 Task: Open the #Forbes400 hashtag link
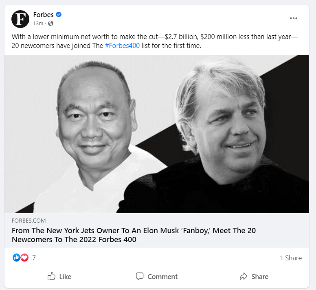(x=122, y=45)
